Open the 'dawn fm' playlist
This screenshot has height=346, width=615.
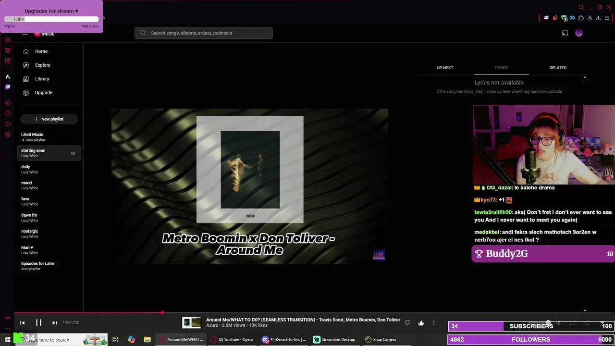click(x=49, y=218)
